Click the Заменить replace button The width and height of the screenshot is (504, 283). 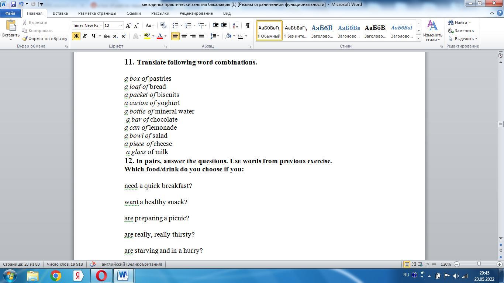pos(461,31)
